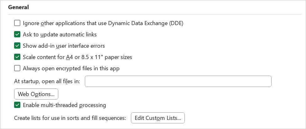This screenshot has width=306, height=129.
Task: Click the 'Ask to update automatic links' text
Action: click(x=60, y=35)
